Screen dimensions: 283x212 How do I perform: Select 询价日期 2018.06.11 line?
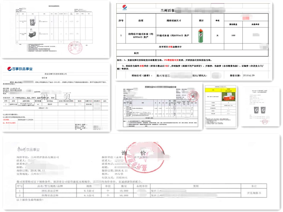point(31,171)
